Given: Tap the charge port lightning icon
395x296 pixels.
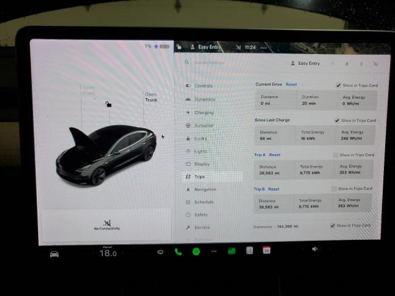Looking at the screenshot, I should (163, 137).
